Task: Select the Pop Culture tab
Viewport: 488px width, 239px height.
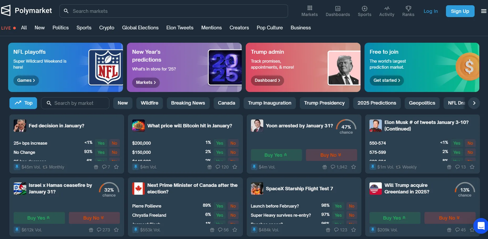Action: coord(270,28)
